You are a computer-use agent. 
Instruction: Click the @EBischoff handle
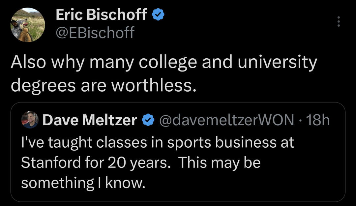[x=95, y=33]
